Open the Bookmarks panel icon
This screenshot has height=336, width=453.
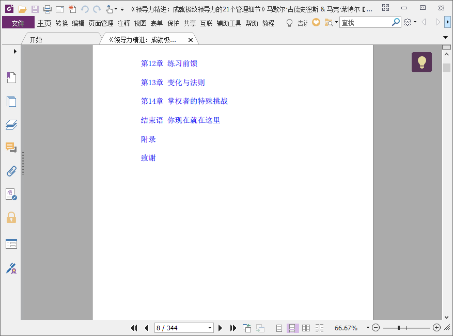coord(11,77)
